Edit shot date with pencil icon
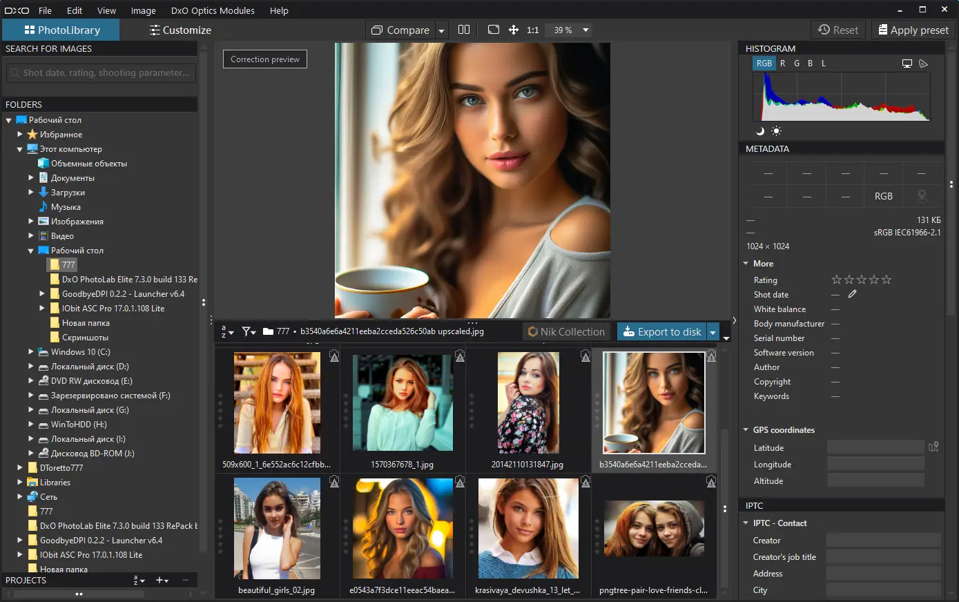This screenshot has width=959, height=602. (x=853, y=294)
